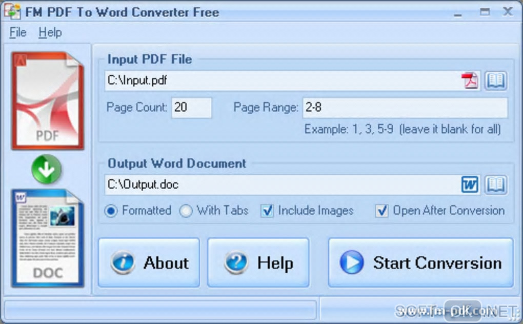Click the Page Count field showing 20
Screen dimensions: 523x324
click(x=191, y=108)
